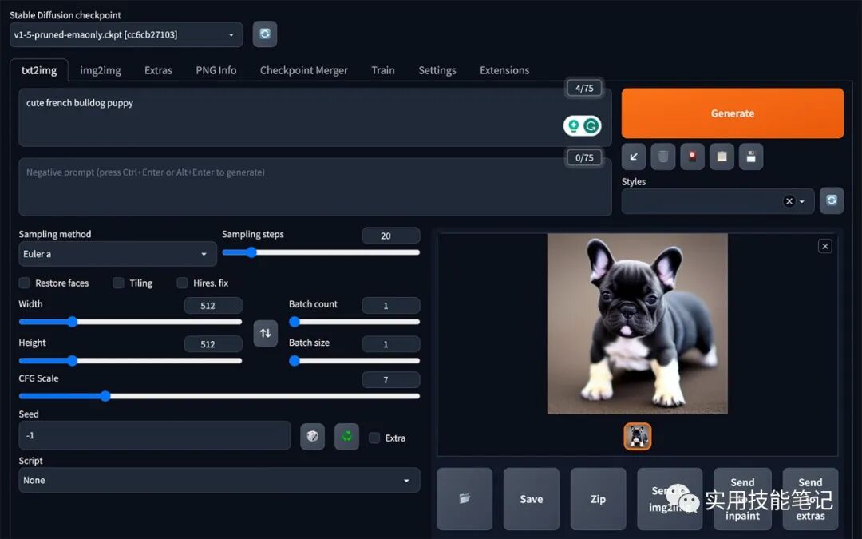Open the Extras tab
The width and height of the screenshot is (862, 539).
pos(158,70)
